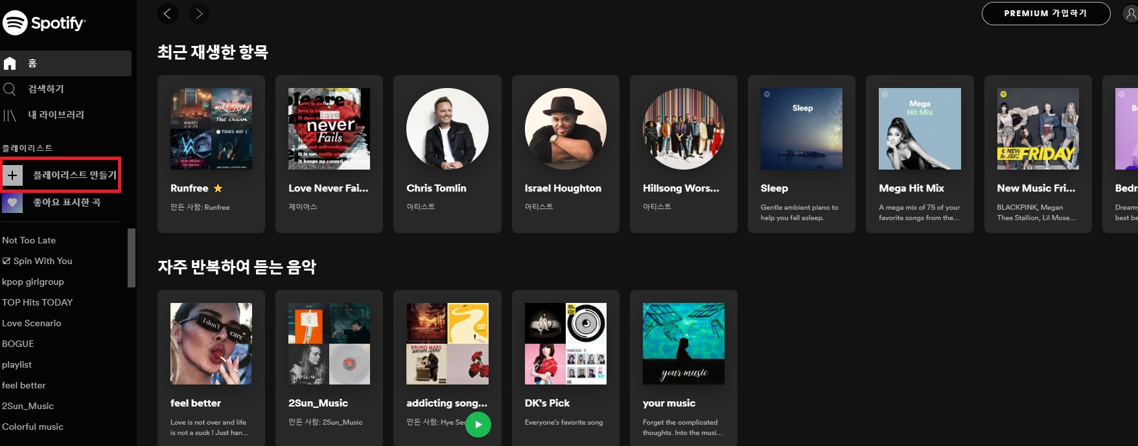This screenshot has height=446, width=1138.
Task: Click the 만든 사람: Runfree text
Action: point(200,207)
